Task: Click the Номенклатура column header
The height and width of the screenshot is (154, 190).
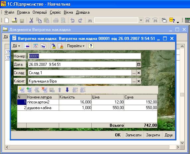Action: click(x=43, y=97)
